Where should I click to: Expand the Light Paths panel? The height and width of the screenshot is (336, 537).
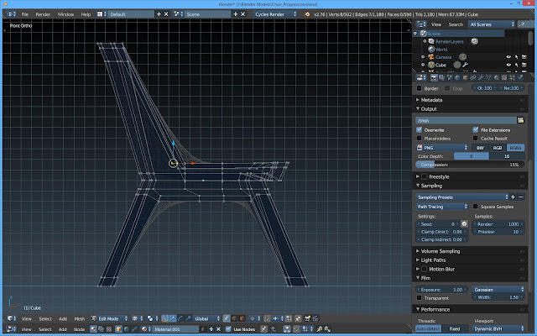tap(433, 260)
